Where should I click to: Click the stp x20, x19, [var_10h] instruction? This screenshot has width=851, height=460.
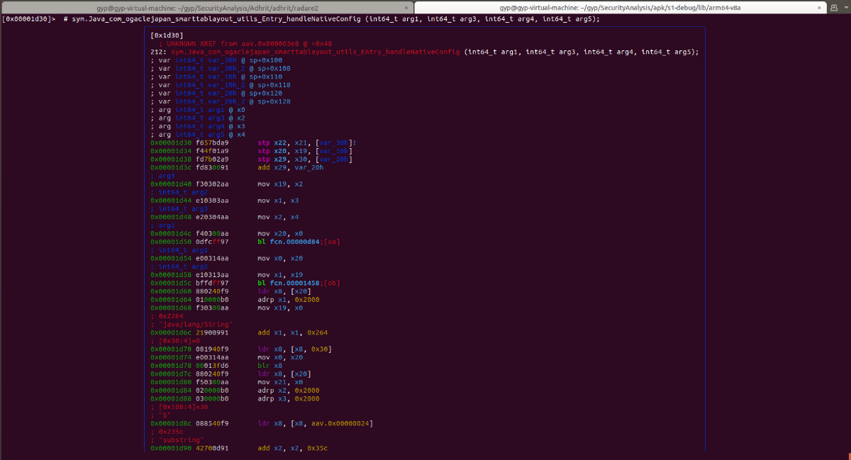305,151
